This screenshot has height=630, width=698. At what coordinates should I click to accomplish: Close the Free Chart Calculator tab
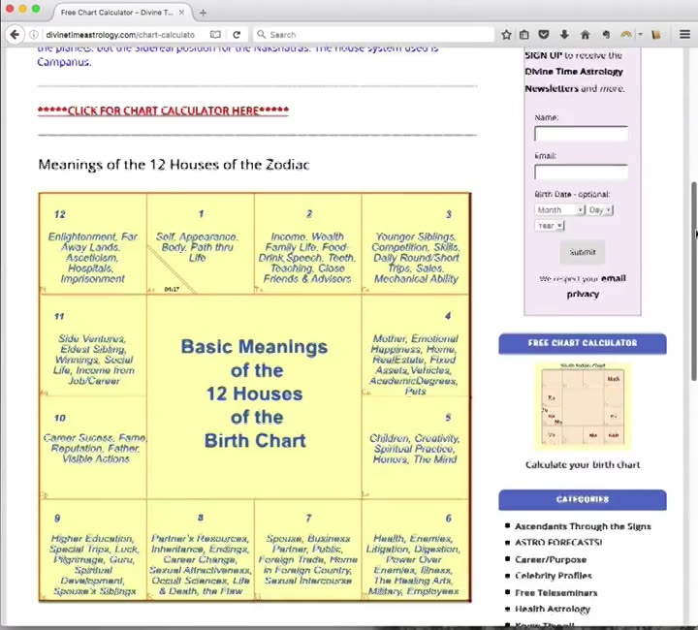[x=181, y=13]
